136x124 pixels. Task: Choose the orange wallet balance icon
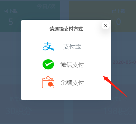48,82
